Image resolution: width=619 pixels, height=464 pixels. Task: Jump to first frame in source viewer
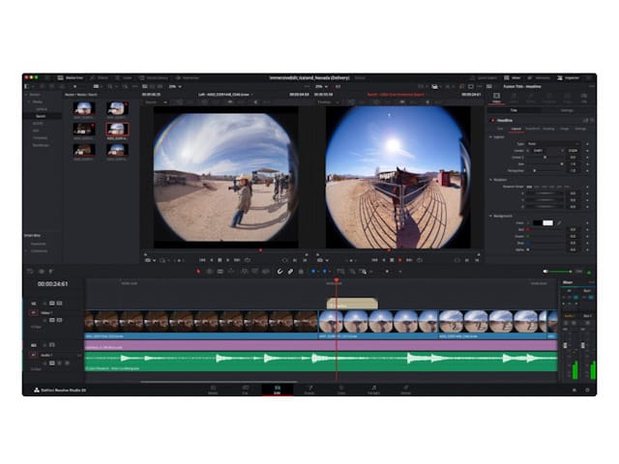pyautogui.click(x=202, y=260)
